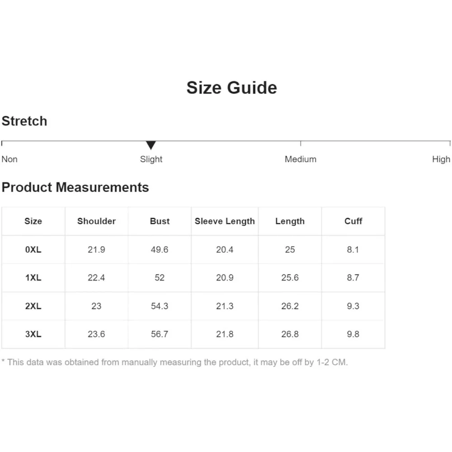Select the 'Bust' column header
Viewport: 452px width, 452px height.
(x=160, y=221)
